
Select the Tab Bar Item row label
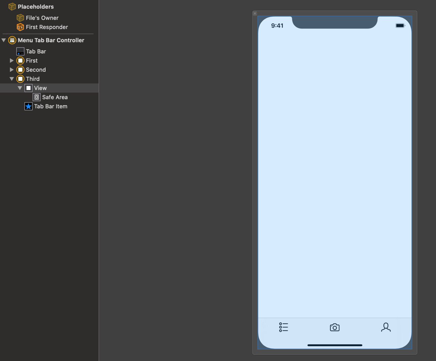51,106
